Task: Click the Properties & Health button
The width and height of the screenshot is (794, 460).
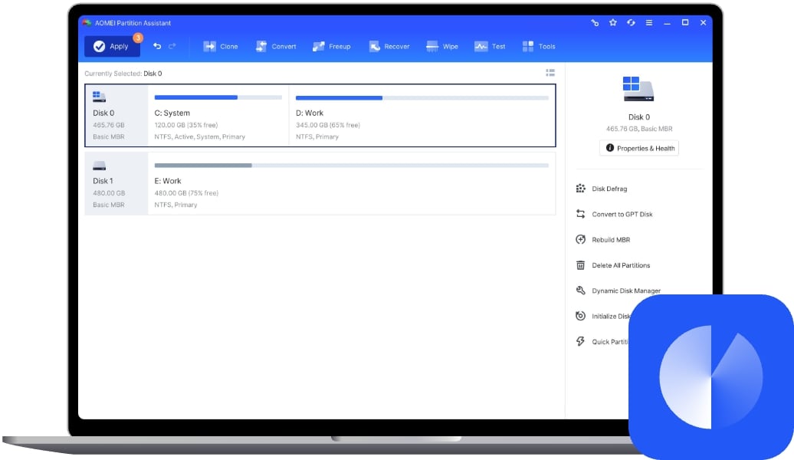Action: click(639, 148)
